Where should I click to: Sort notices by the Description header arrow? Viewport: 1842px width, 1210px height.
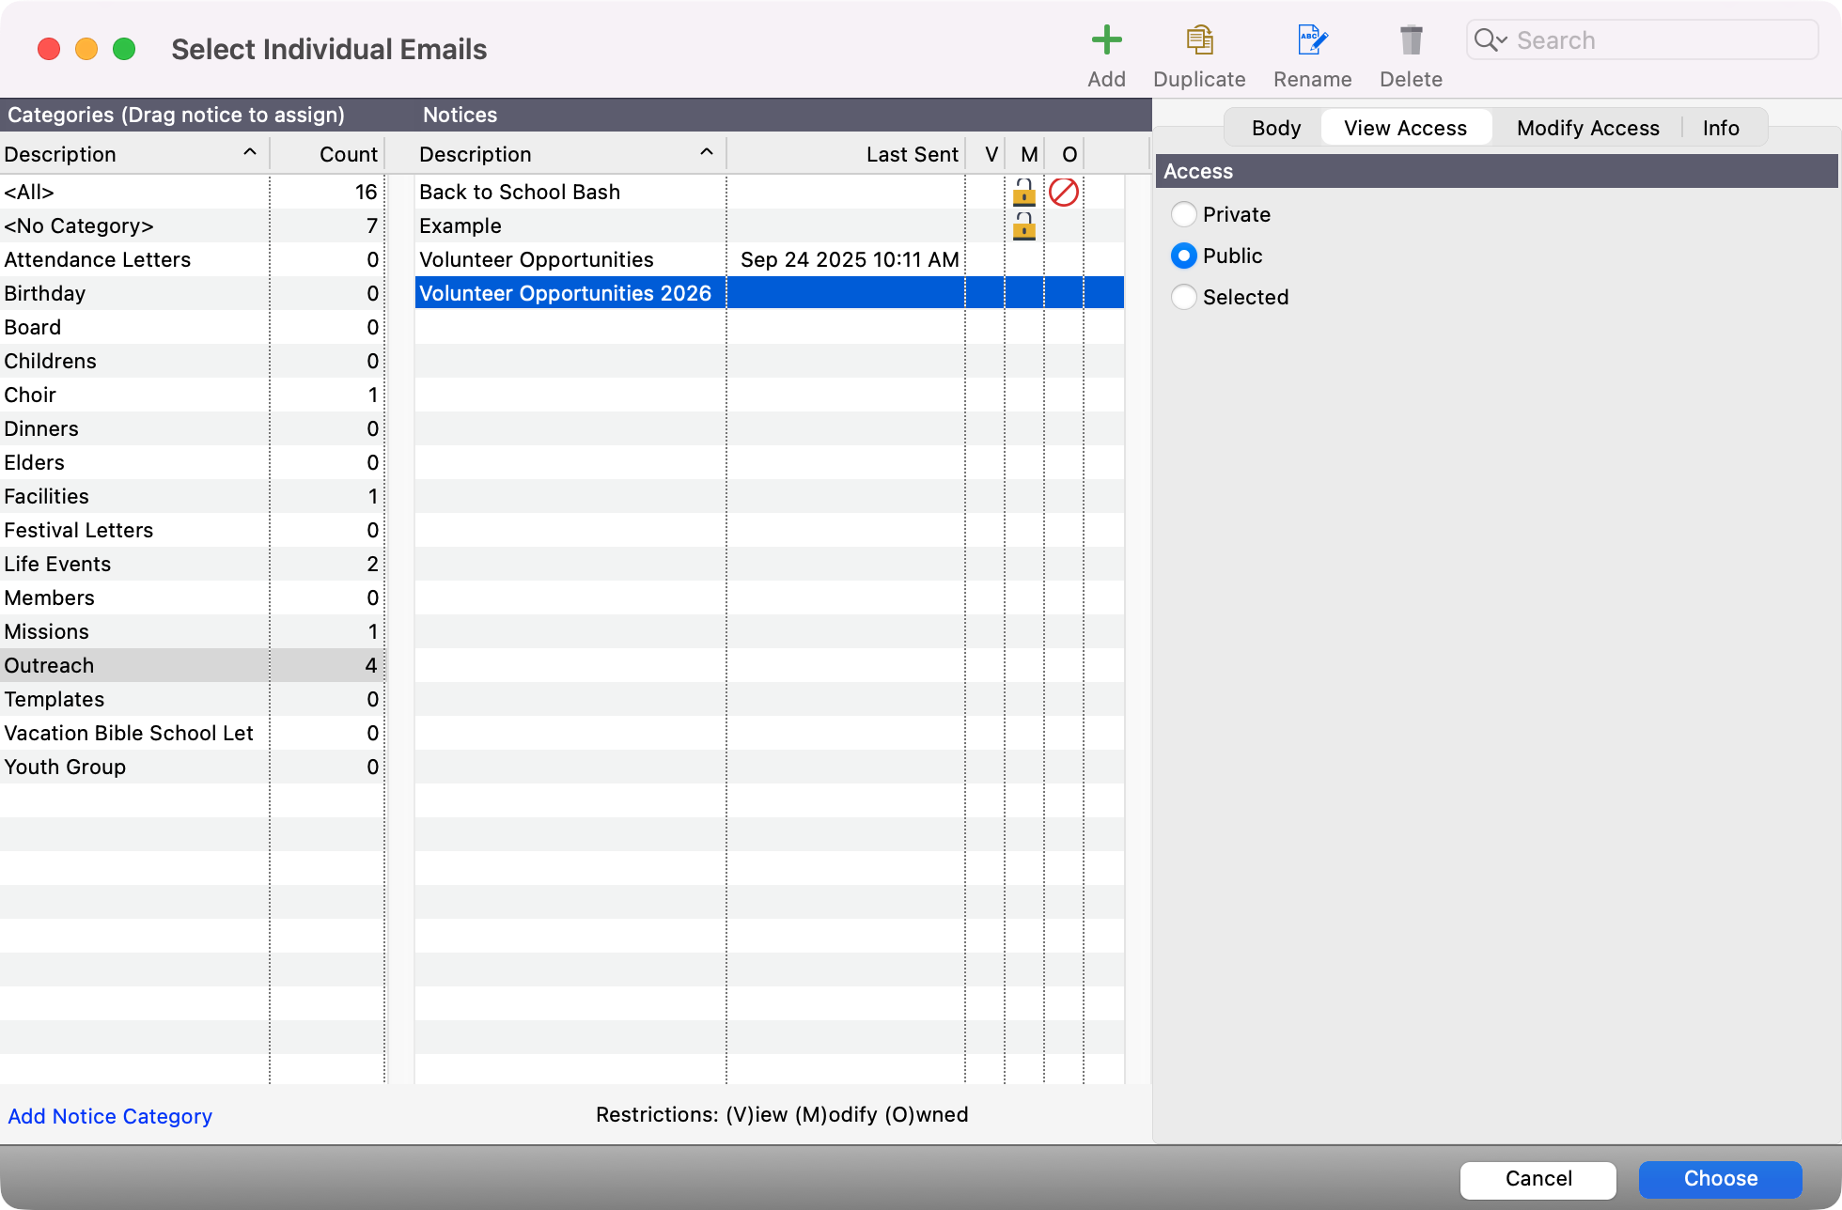coord(706,152)
